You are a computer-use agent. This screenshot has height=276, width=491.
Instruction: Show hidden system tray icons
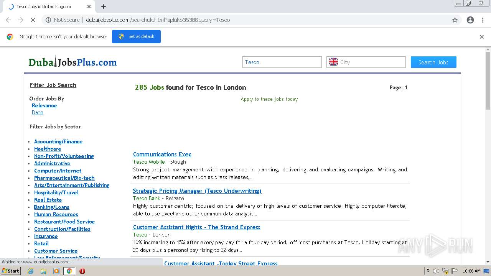pyautogui.click(x=428, y=271)
